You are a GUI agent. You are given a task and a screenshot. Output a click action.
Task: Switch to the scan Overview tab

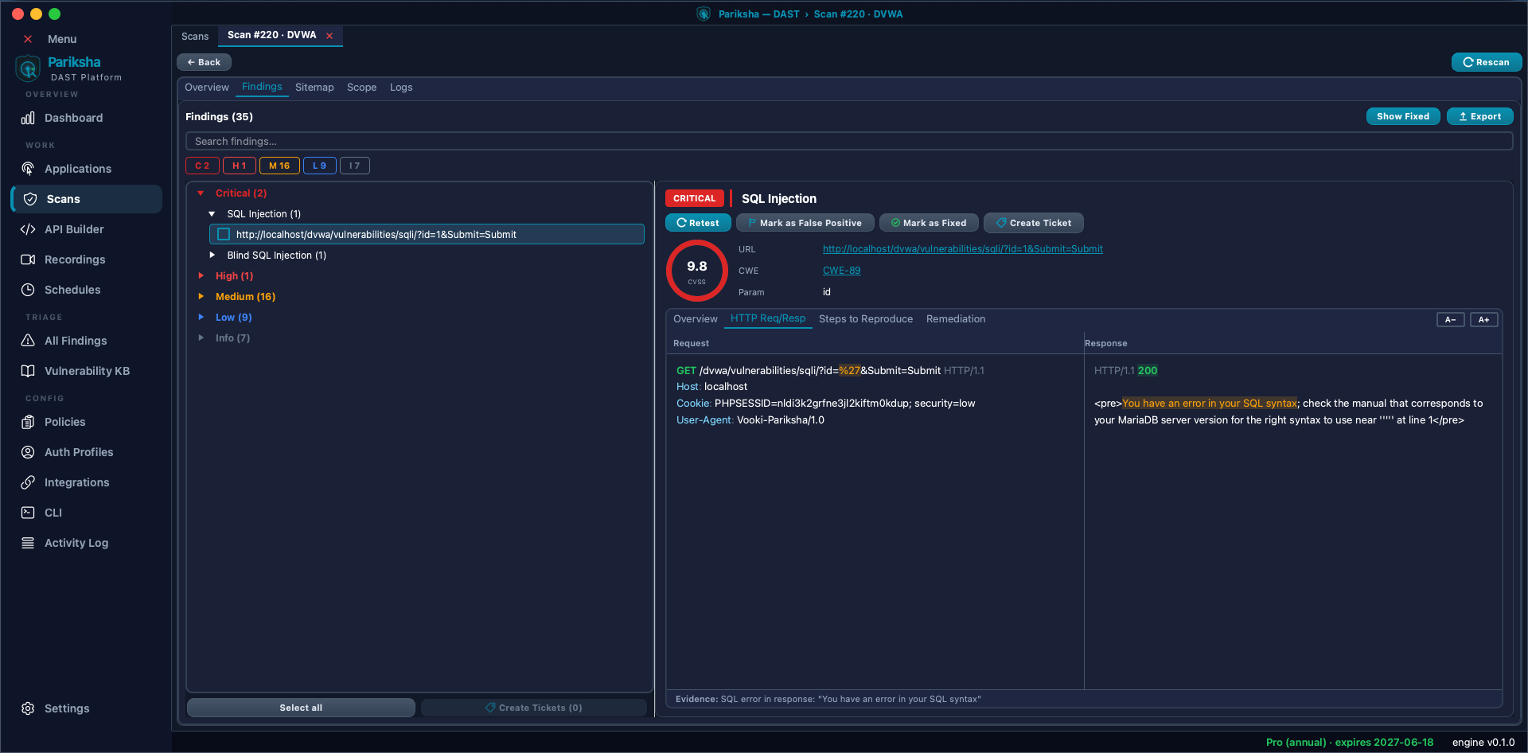pyautogui.click(x=207, y=88)
